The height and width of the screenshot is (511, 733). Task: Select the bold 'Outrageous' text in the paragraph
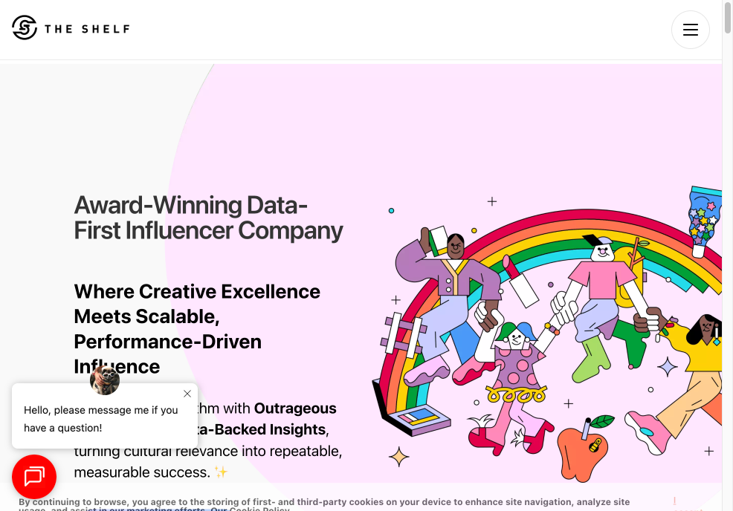pos(295,408)
